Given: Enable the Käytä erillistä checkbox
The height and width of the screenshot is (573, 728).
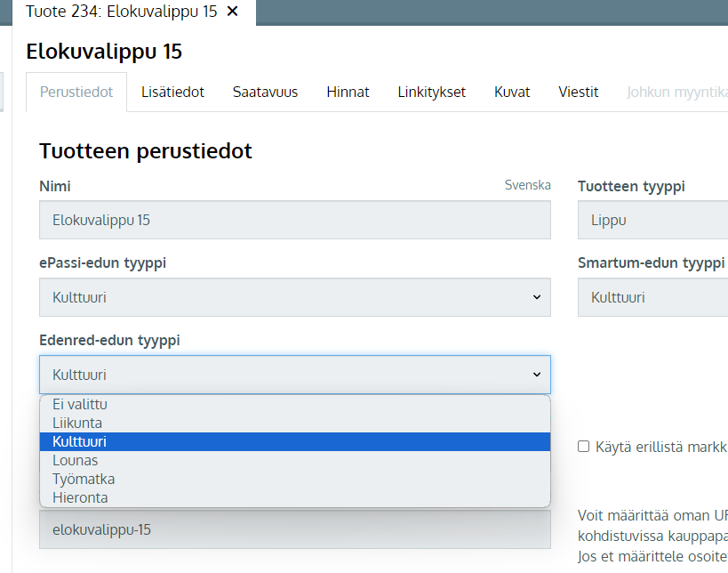Looking at the screenshot, I should (584, 446).
